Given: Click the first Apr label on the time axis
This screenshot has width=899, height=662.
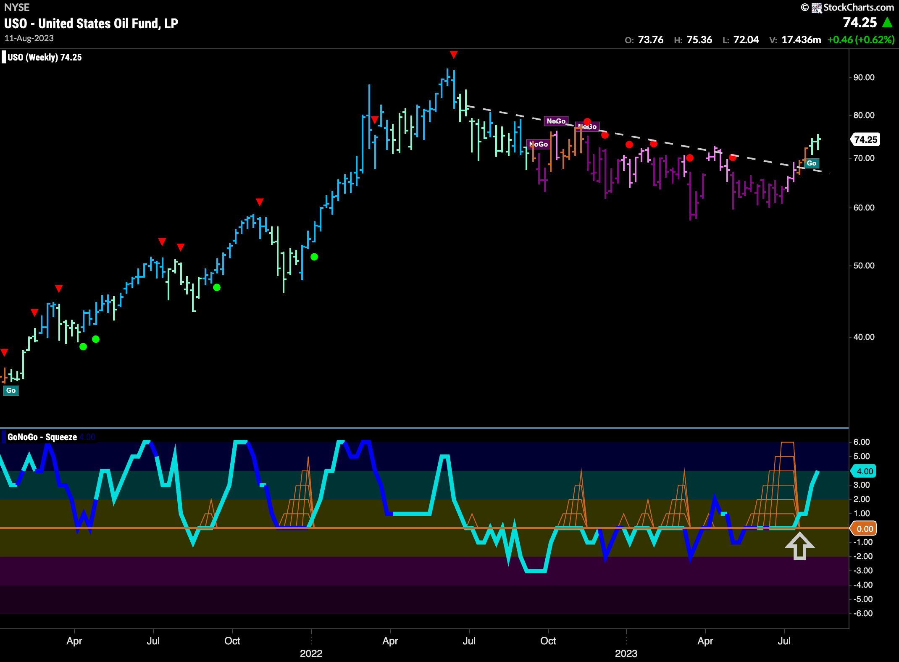Looking at the screenshot, I should [x=74, y=641].
